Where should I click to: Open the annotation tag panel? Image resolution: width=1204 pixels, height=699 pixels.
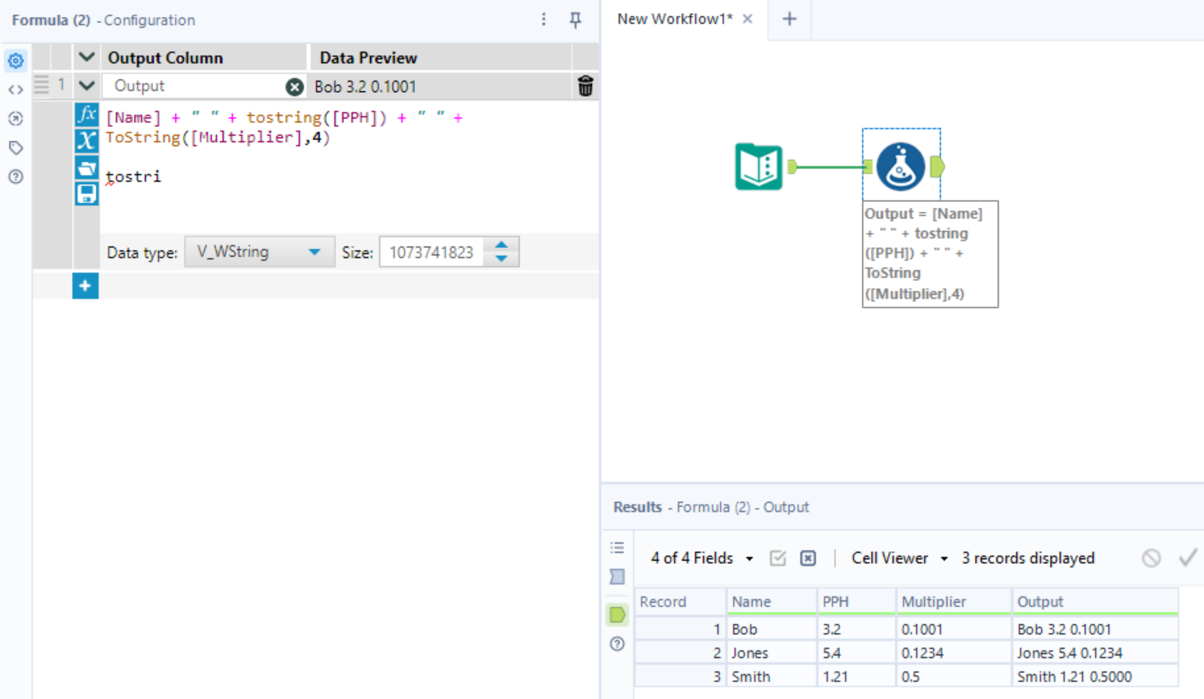(16, 148)
